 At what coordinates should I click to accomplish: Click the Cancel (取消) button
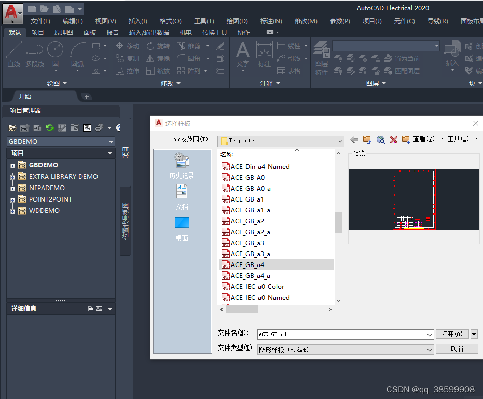(x=457, y=349)
